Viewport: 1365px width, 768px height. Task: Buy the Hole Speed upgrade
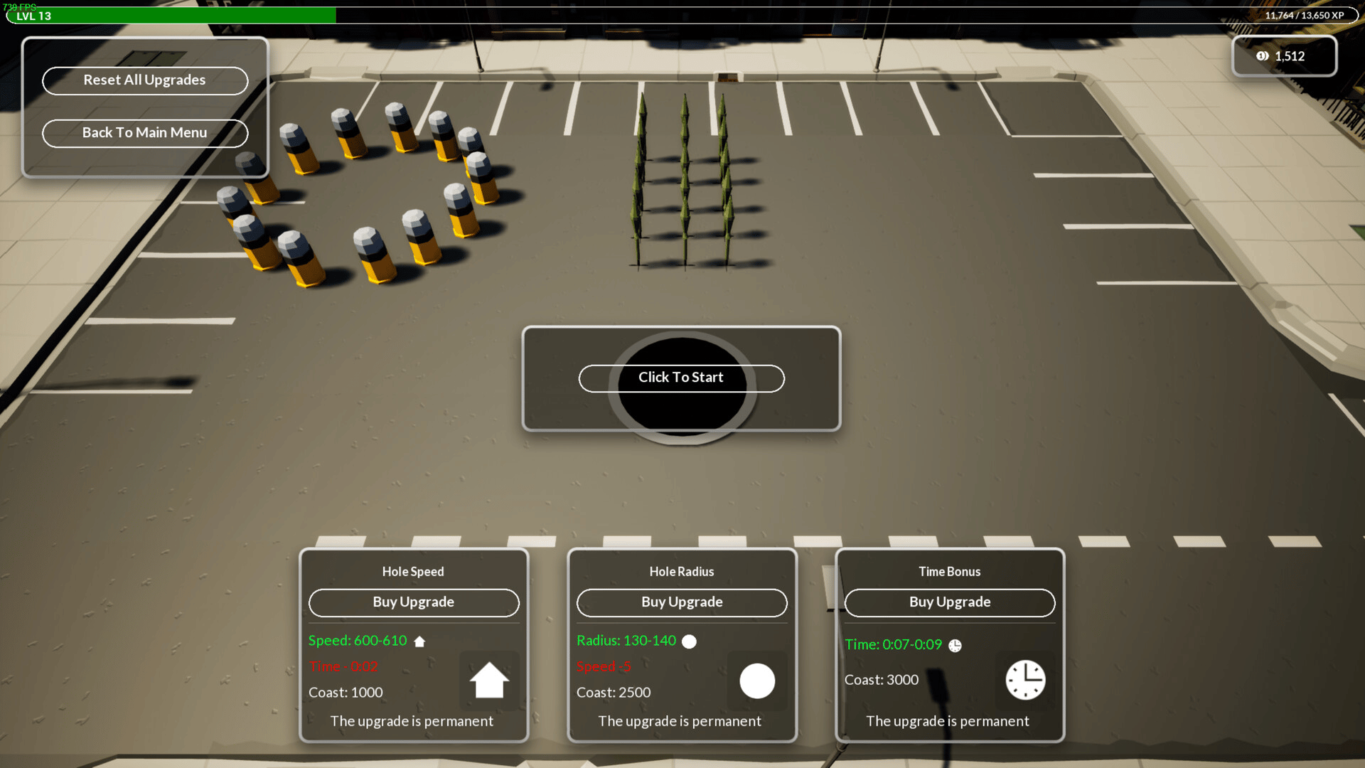pyautogui.click(x=414, y=602)
